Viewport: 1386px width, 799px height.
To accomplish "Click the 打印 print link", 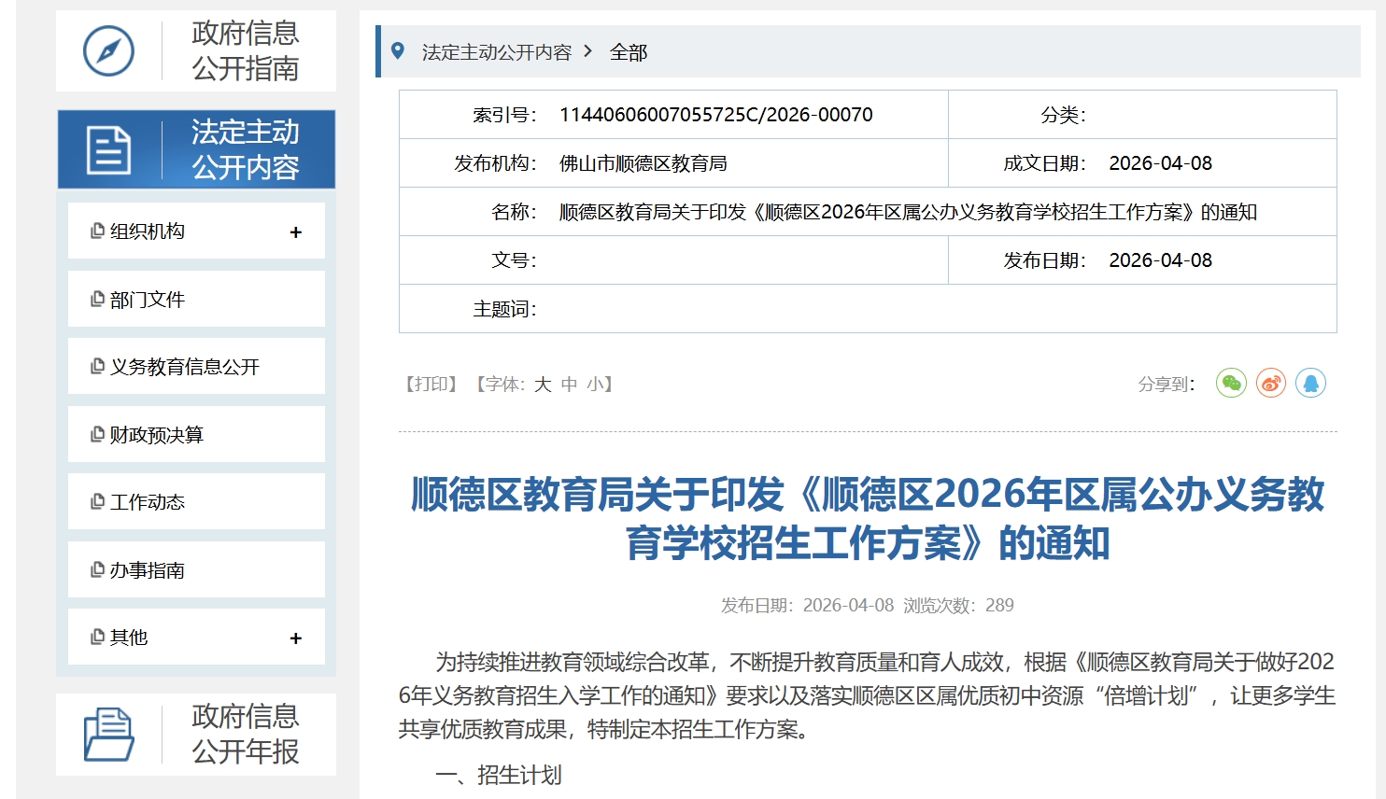I will pyautogui.click(x=431, y=384).
